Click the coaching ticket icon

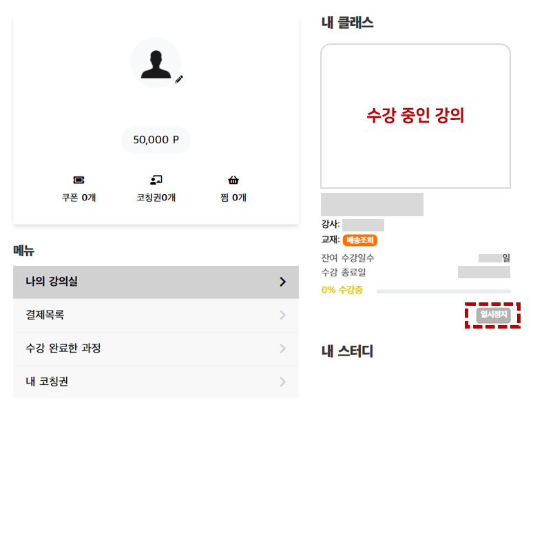(156, 180)
